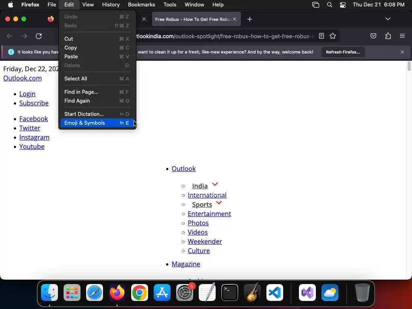This screenshot has height=309, width=412.
Task: Close the Free Robux tab
Action: (235, 19)
